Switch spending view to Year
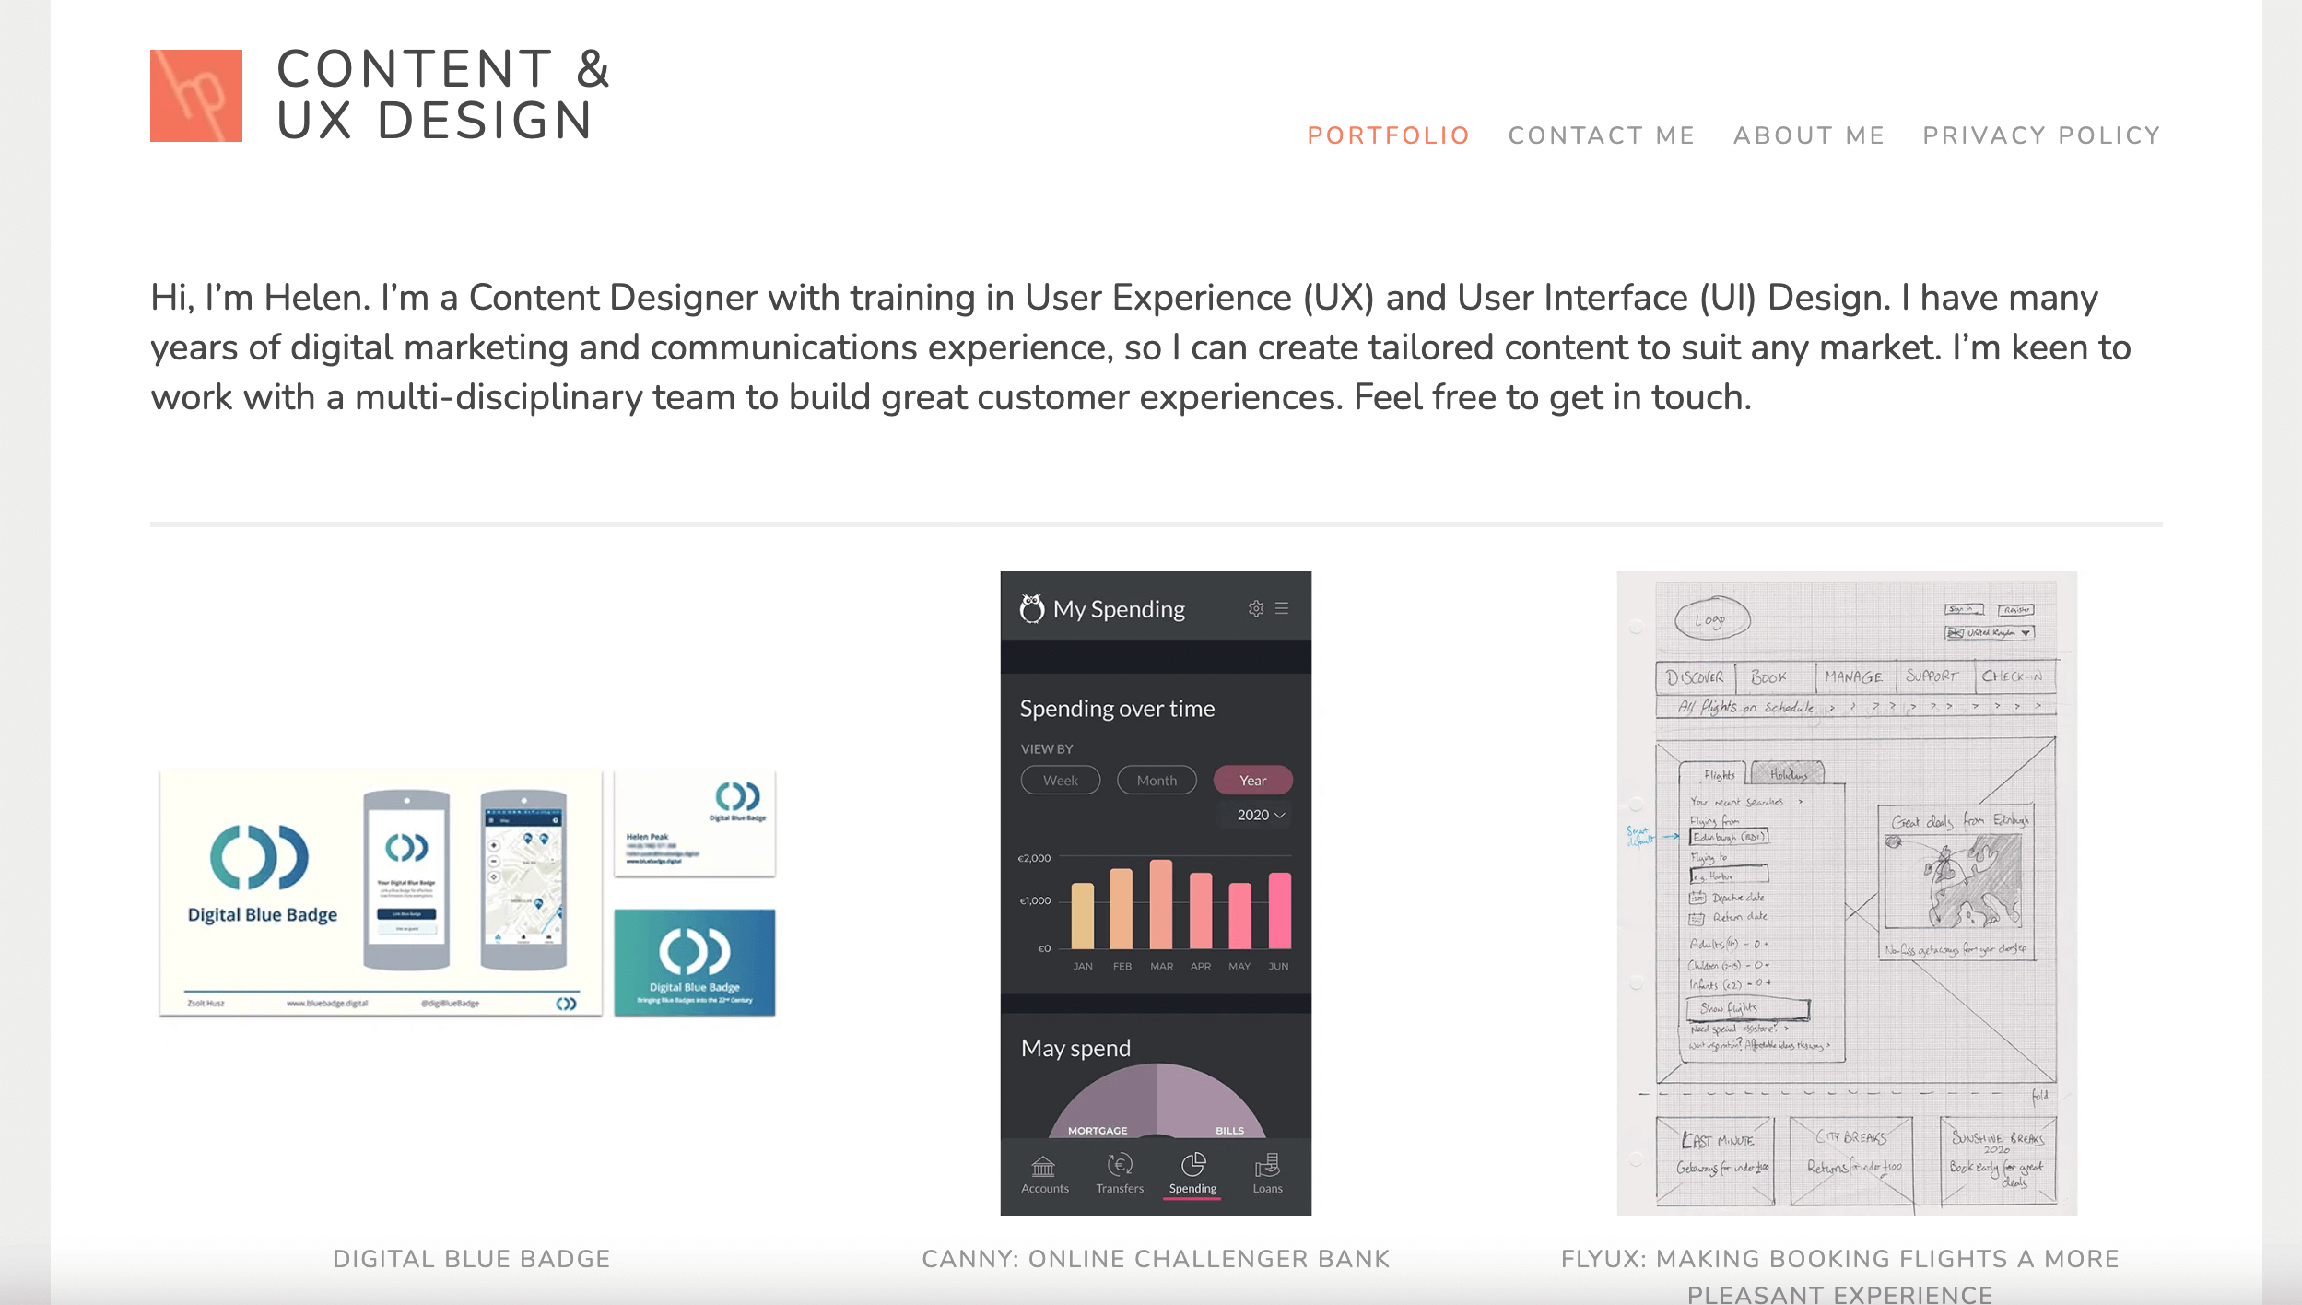Viewport: 2302px width, 1305px height. pyautogui.click(x=1252, y=780)
